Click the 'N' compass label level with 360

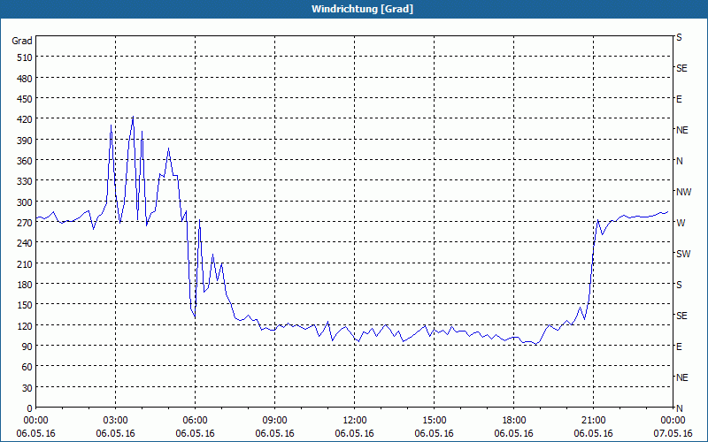coord(679,161)
